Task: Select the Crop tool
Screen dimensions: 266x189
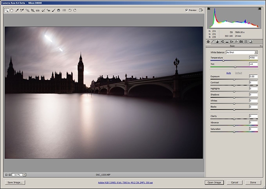Action: coord(32,10)
